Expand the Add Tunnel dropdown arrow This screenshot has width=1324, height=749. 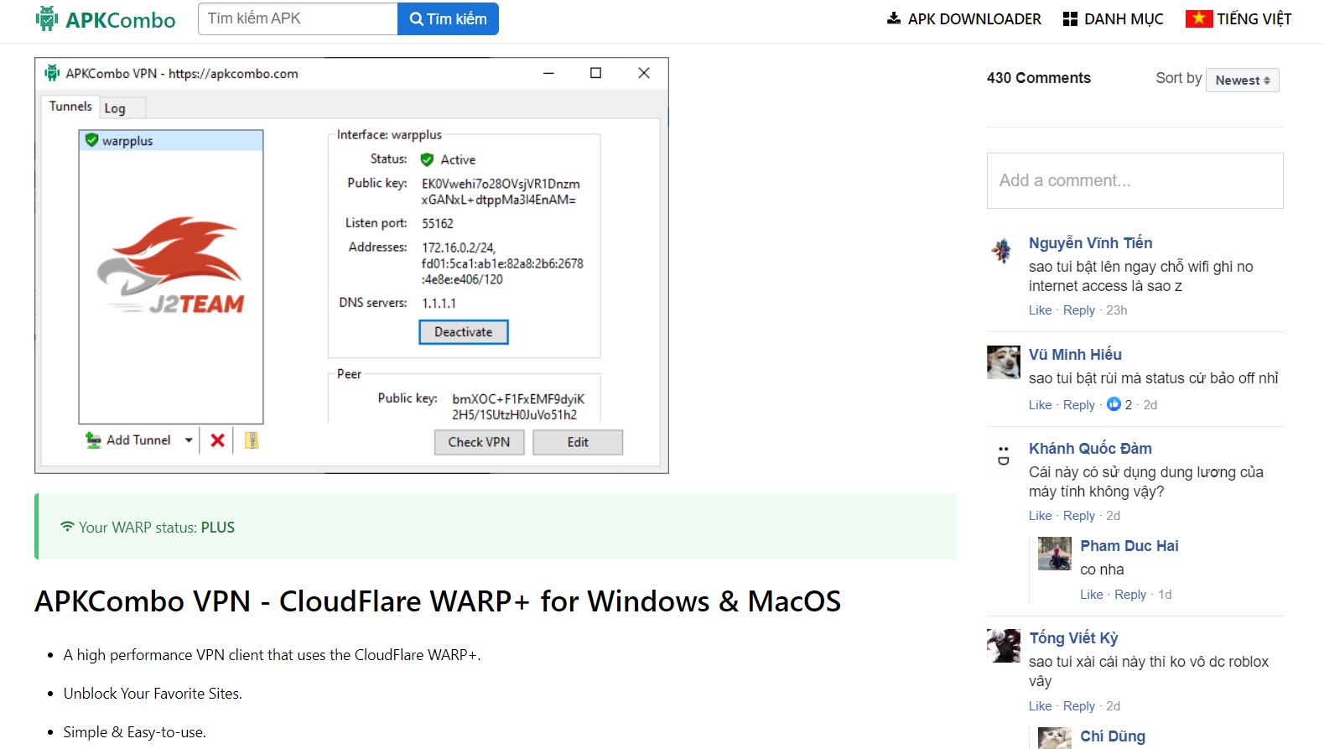point(189,440)
